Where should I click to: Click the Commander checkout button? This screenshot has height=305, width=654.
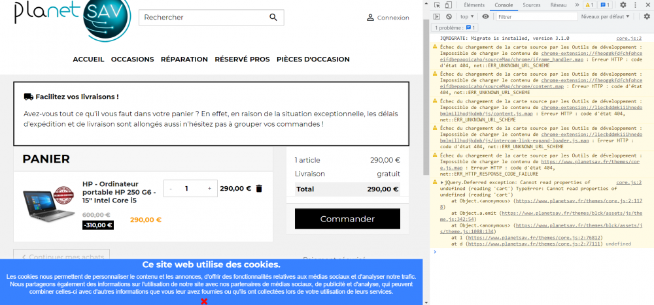coord(347,219)
